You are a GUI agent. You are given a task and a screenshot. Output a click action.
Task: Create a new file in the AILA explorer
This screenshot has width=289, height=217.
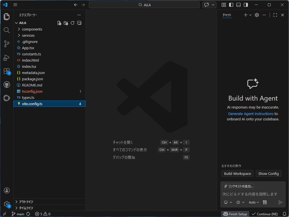59,23
